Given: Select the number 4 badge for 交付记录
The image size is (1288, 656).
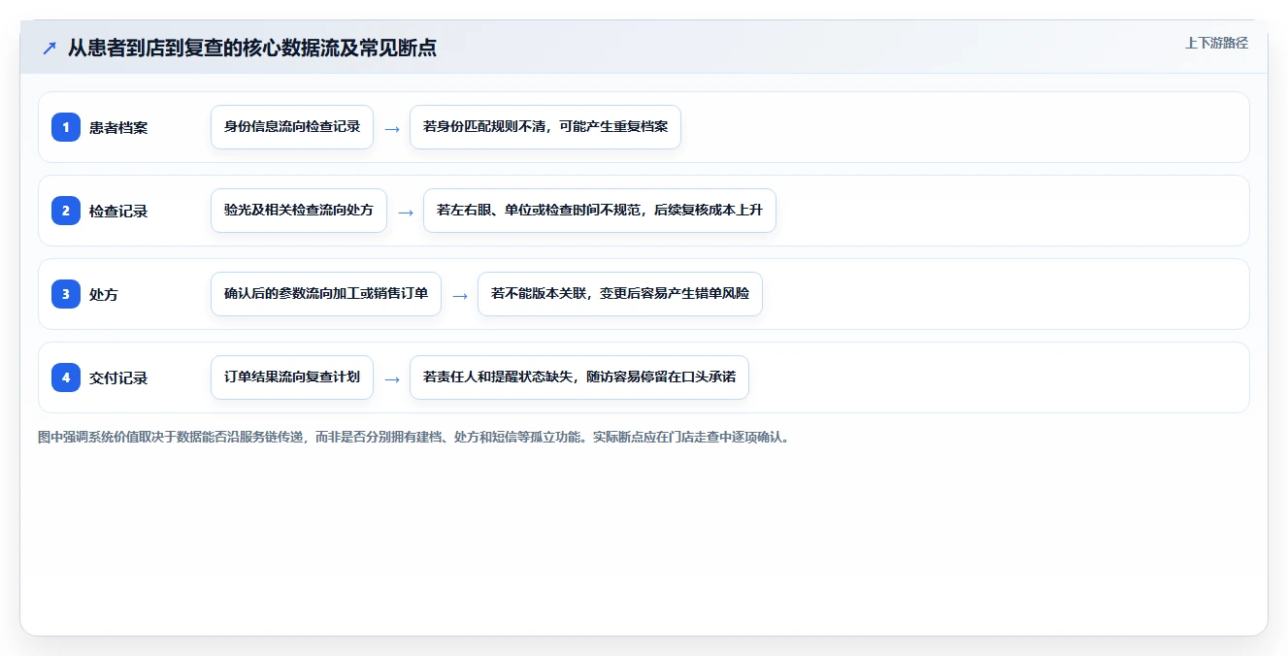Looking at the screenshot, I should pyautogui.click(x=66, y=377).
